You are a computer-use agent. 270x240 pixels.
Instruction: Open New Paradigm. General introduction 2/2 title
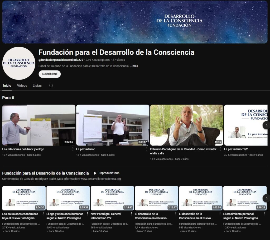[x=106, y=216]
